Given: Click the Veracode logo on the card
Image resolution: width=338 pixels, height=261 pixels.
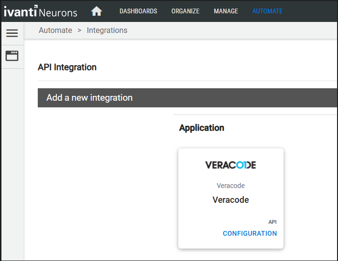Looking at the screenshot, I should [230, 165].
